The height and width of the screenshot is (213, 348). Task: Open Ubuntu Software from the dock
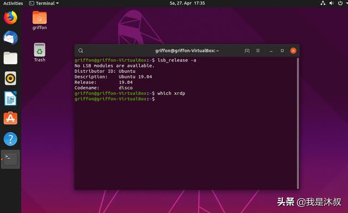pos(10,118)
